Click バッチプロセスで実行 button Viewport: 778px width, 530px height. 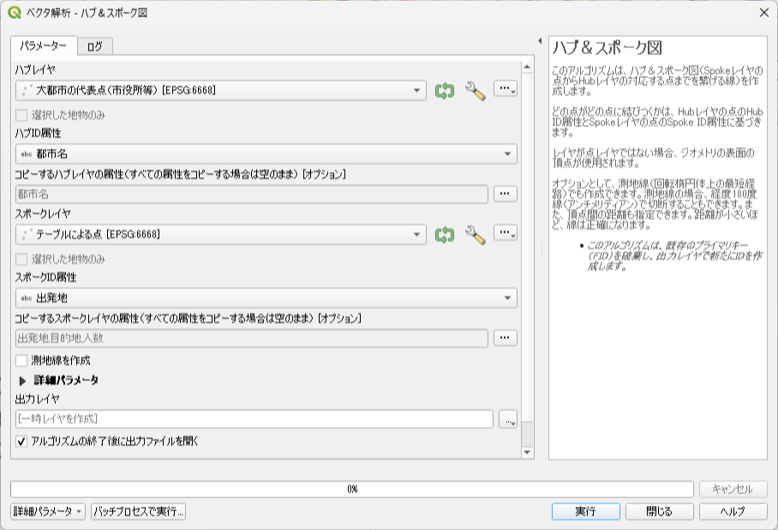click(139, 511)
